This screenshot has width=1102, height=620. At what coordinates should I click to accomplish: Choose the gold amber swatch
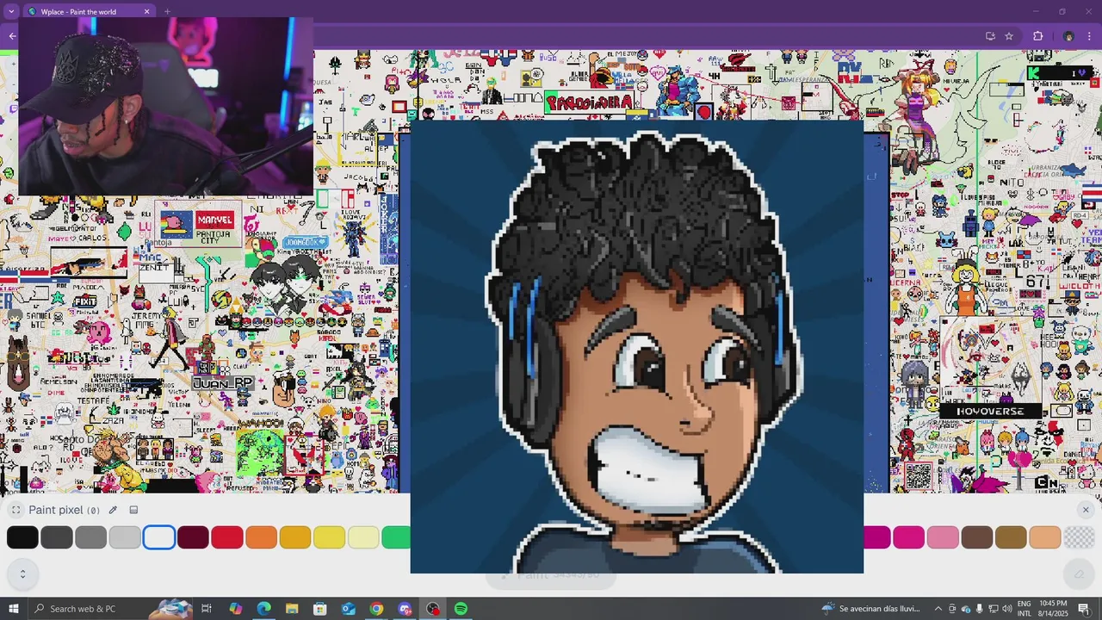coord(295,537)
